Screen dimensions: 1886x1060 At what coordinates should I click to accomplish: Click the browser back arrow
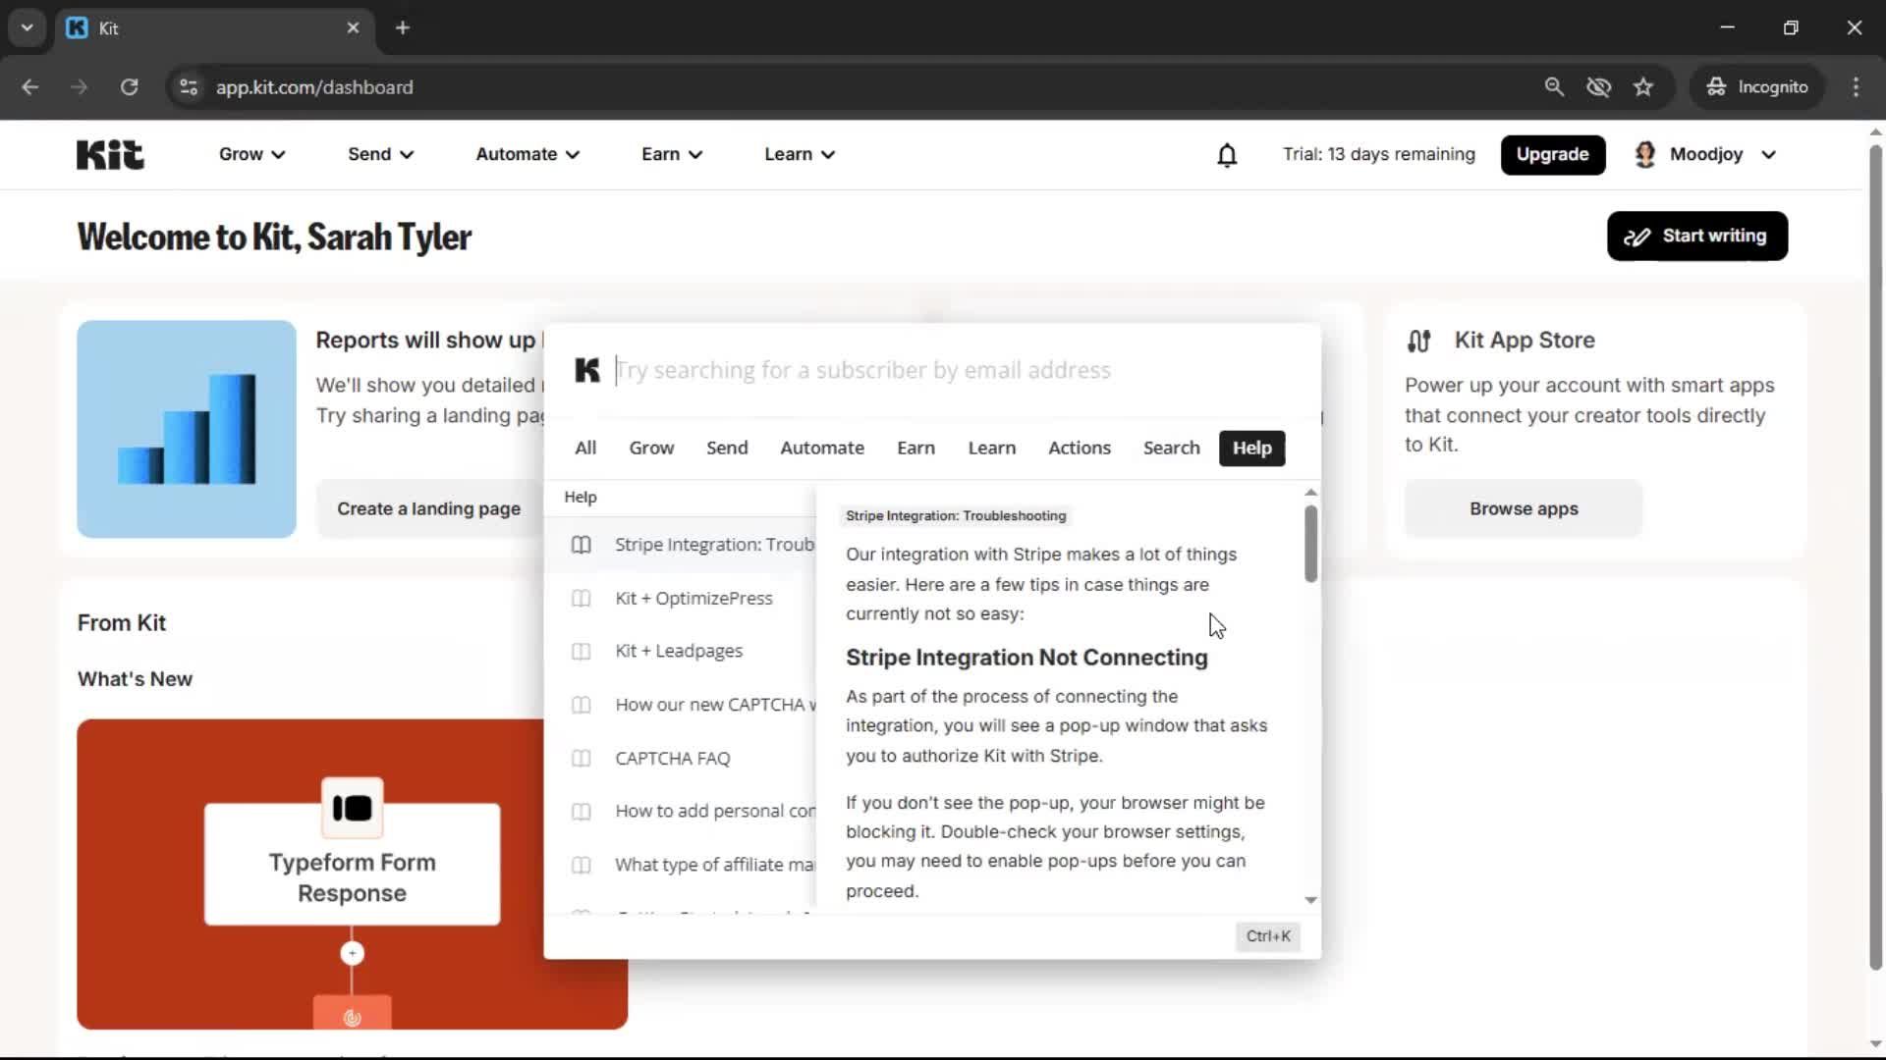[x=29, y=86]
